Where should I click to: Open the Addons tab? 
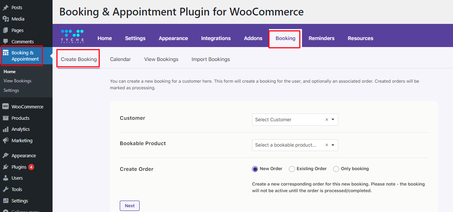click(x=253, y=38)
